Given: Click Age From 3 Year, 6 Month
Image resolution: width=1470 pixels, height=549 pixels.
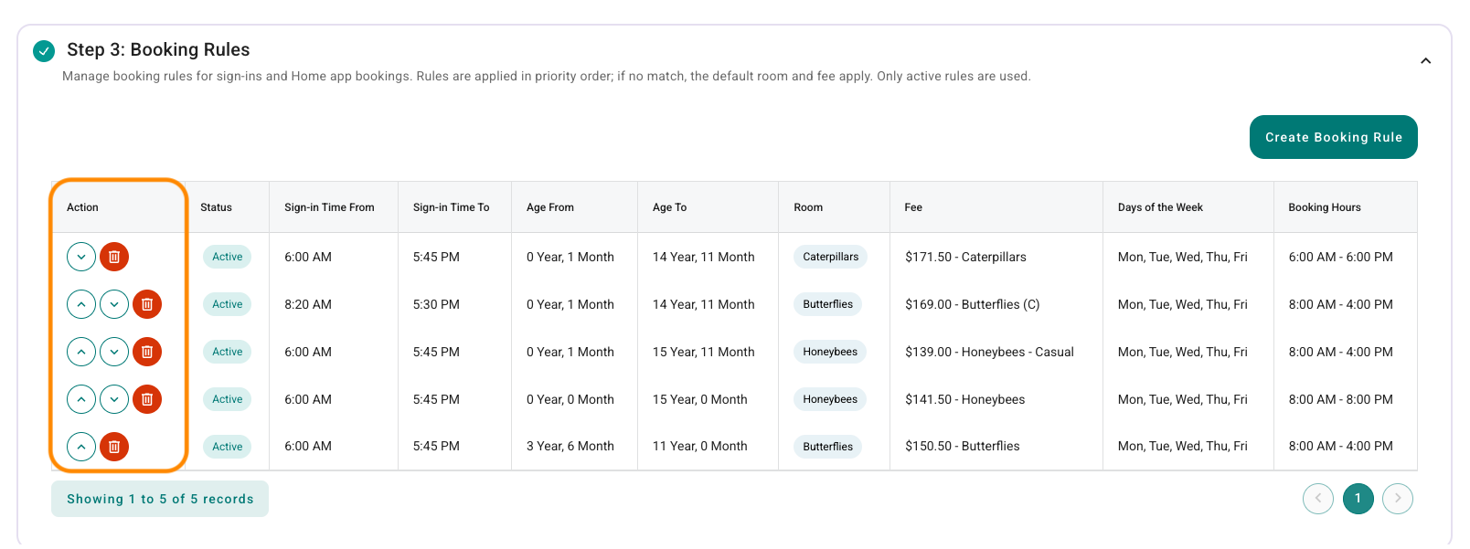Looking at the screenshot, I should (570, 446).
